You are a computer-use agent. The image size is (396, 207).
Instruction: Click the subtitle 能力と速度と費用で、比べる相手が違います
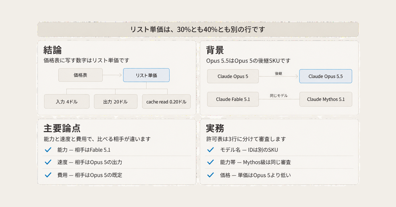pos(97,139)
